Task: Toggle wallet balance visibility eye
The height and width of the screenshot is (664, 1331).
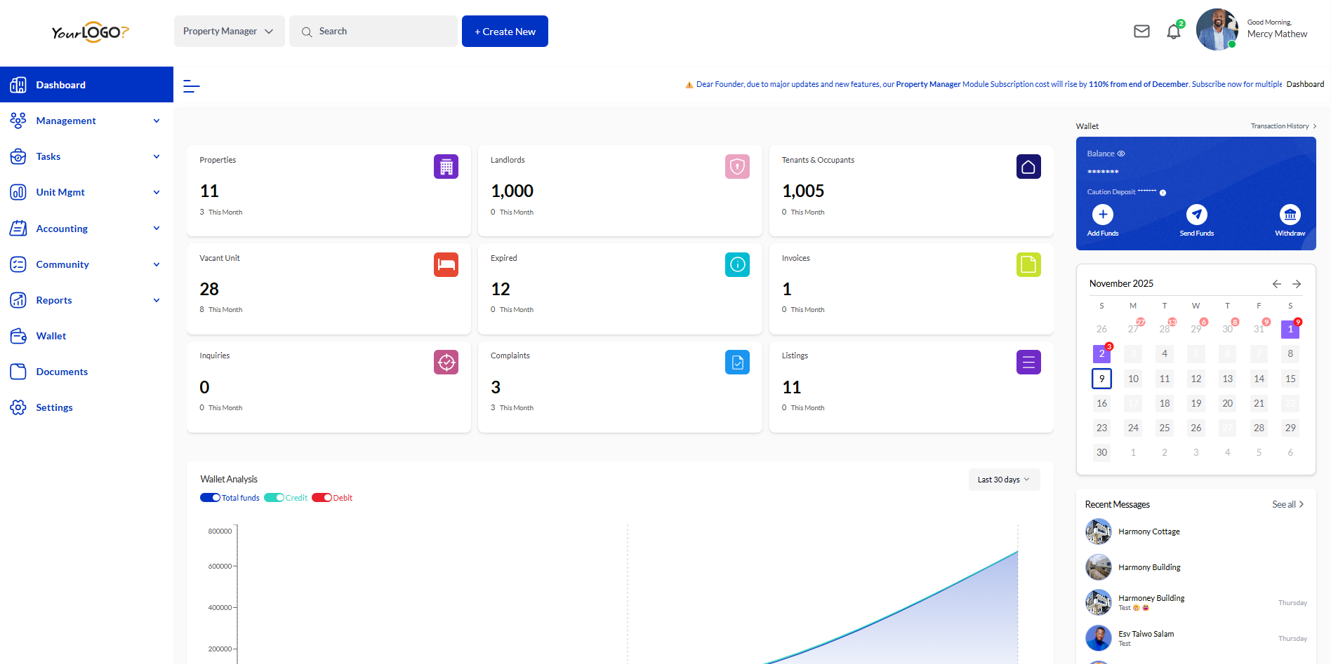Action: tap(1121, 154)
